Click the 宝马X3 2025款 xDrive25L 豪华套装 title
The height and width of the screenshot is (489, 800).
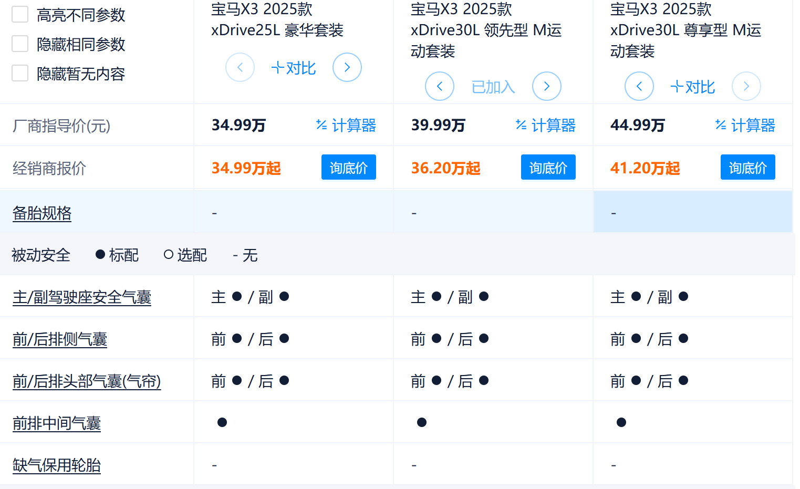(277, 19)
